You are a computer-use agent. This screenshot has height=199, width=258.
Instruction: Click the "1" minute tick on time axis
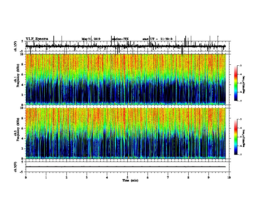pyautogui.click(x=46, y=178)
